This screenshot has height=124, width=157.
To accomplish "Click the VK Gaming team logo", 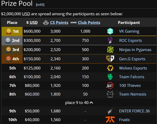I will tap(110, 31).
